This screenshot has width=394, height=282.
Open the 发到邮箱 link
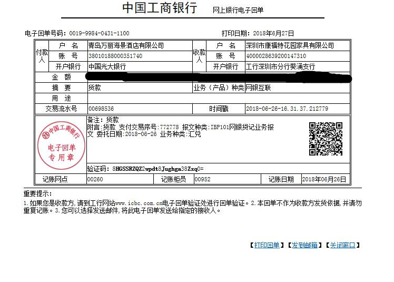pos(304,245)
